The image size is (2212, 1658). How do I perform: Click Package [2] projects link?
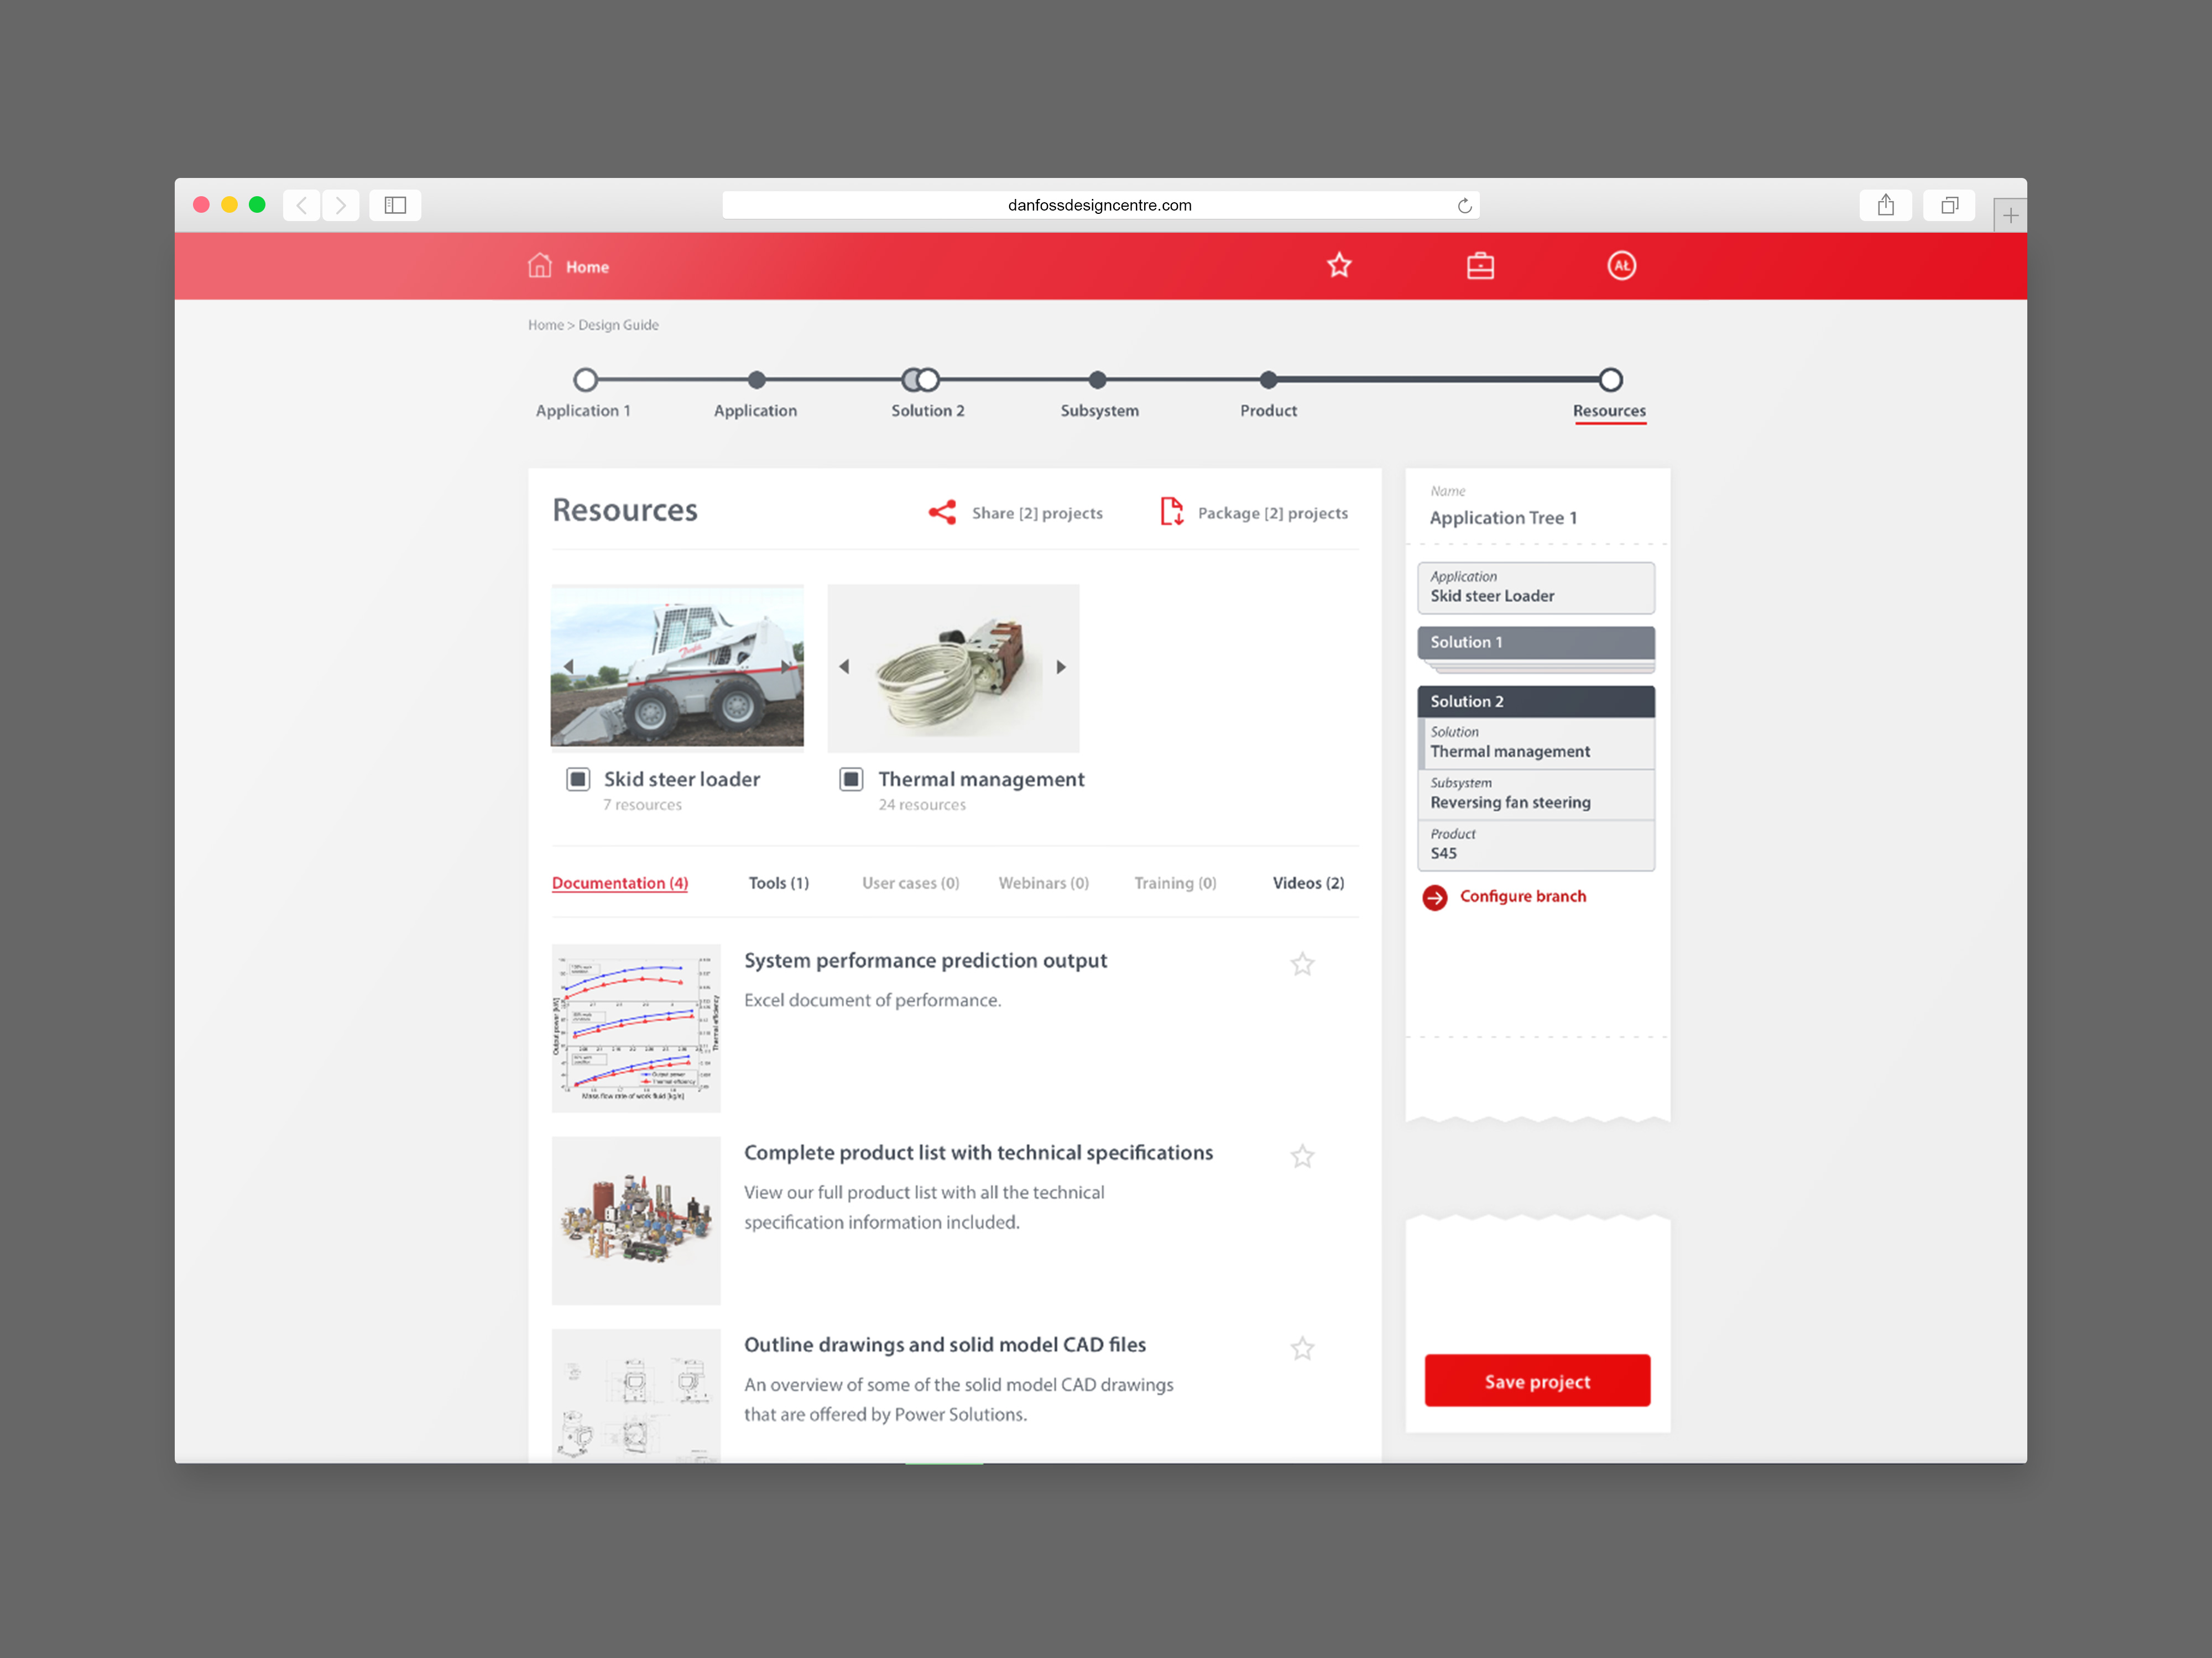point(1273,513)
